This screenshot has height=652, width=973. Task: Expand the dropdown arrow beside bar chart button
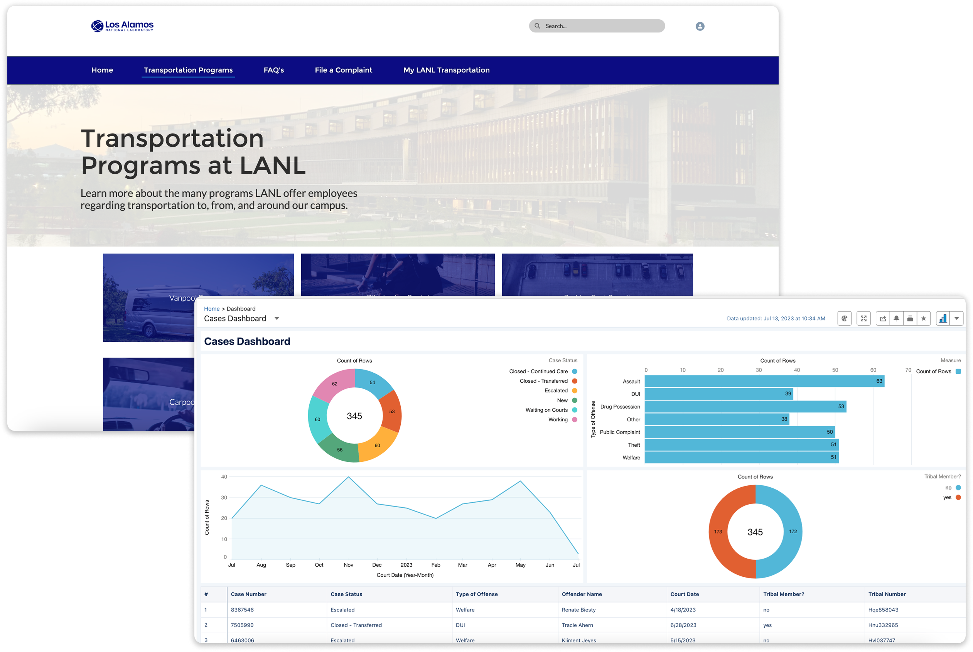[x=956, y=319]
